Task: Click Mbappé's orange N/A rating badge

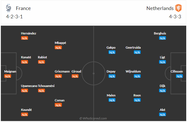Action: (x=58, y=48)
